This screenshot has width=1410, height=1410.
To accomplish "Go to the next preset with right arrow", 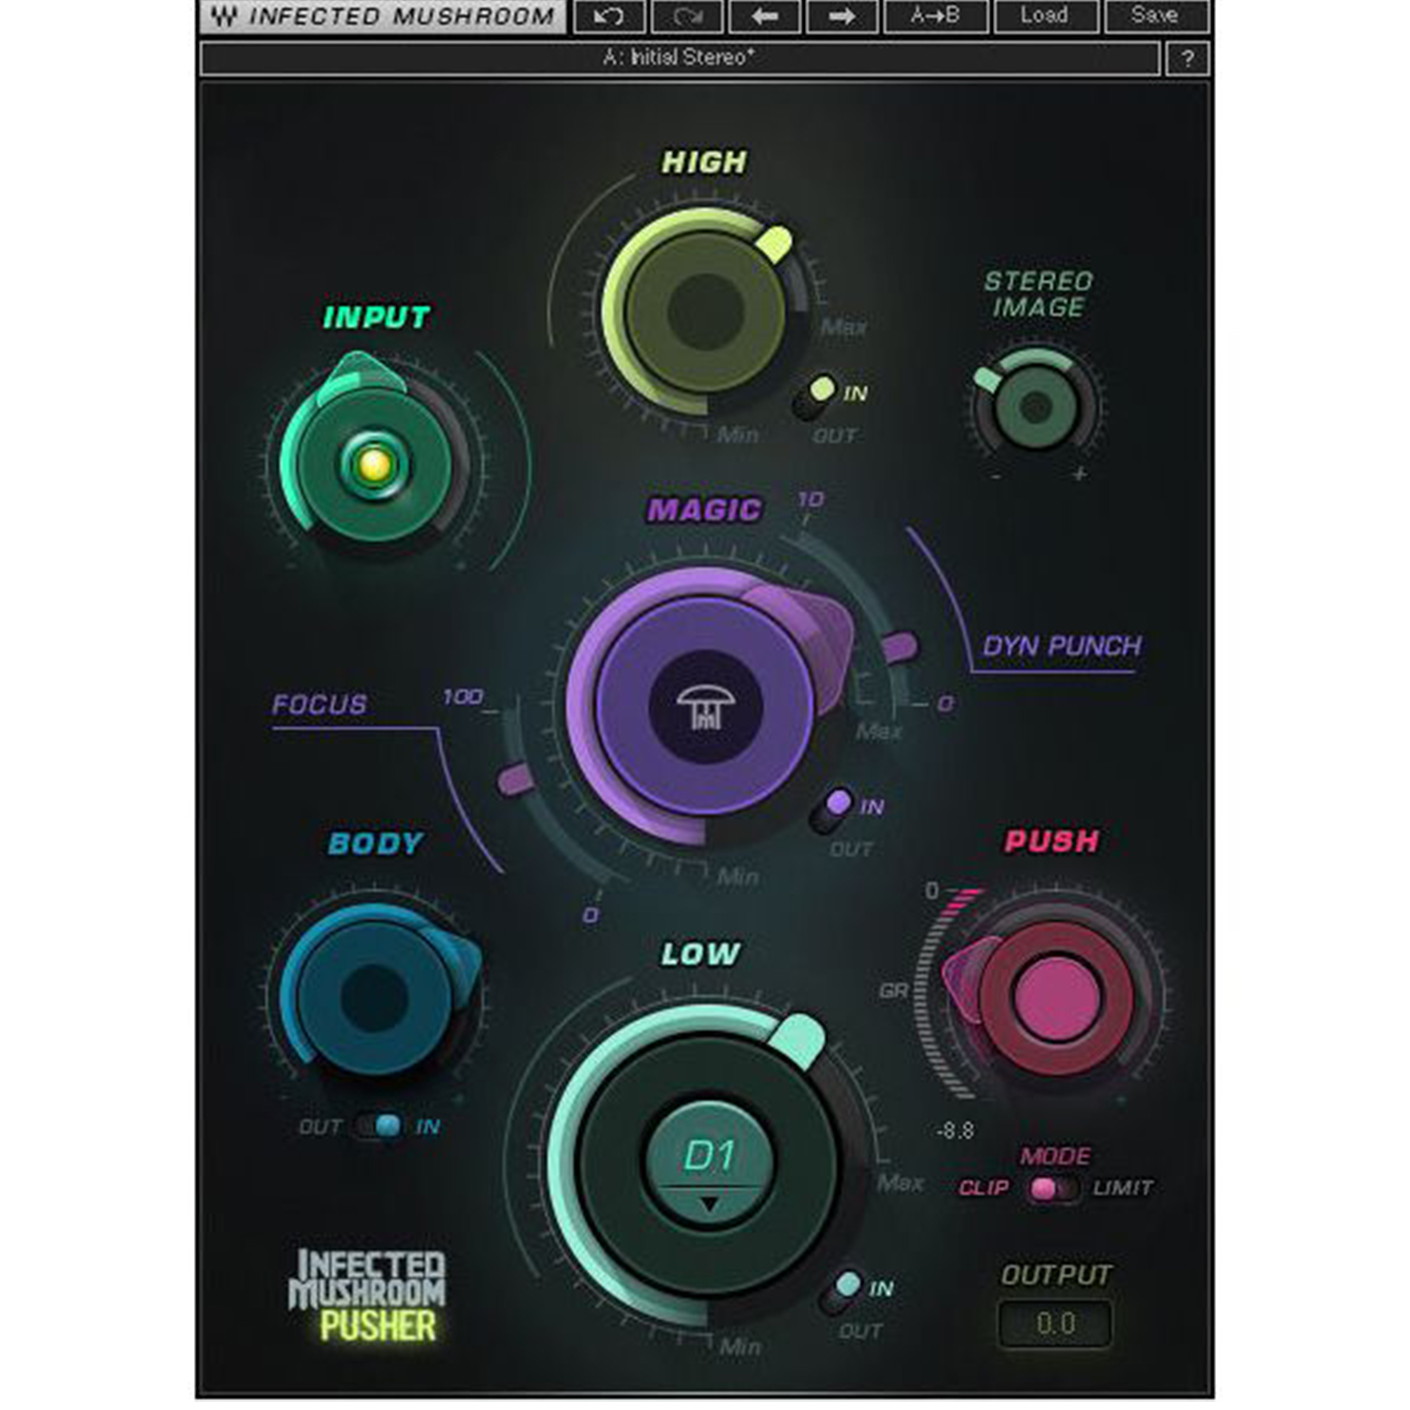I will pyautogui.click(x=842, y=16).
